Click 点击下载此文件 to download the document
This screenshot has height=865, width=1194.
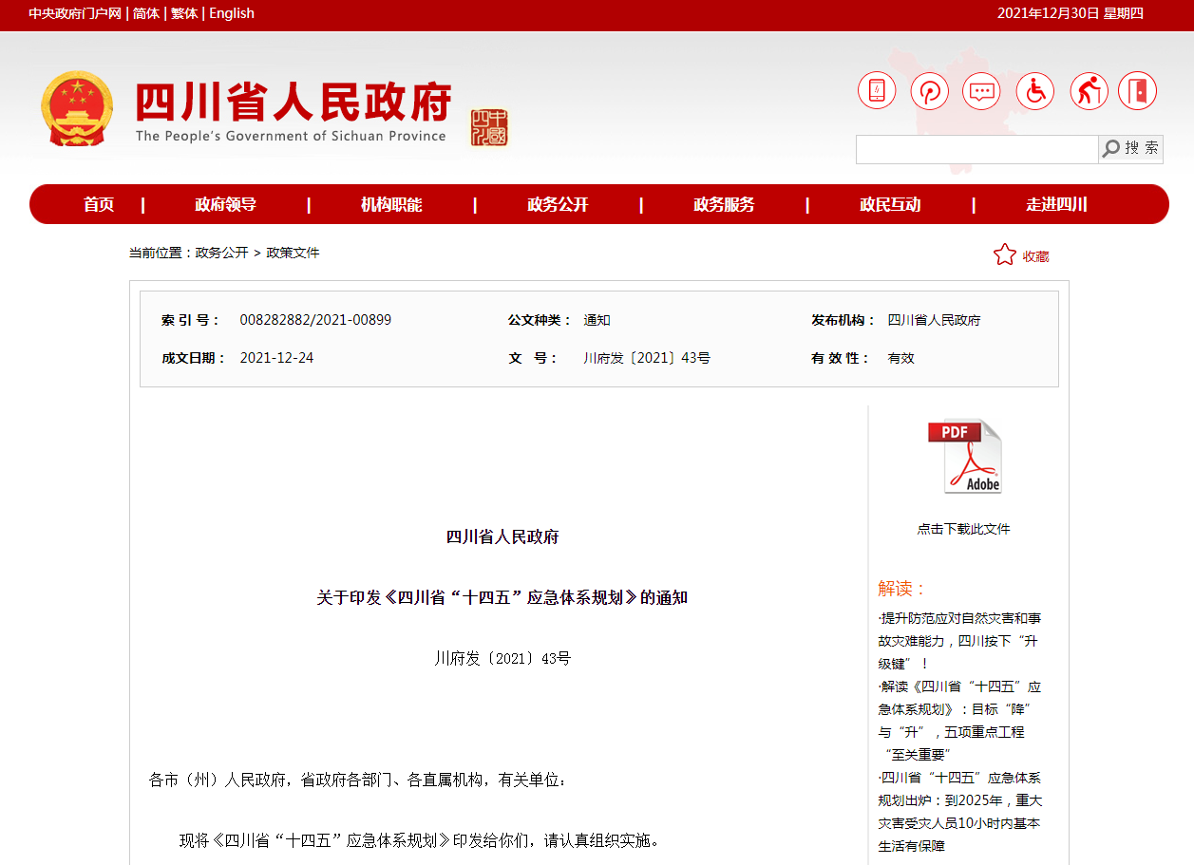click(965, 528)
